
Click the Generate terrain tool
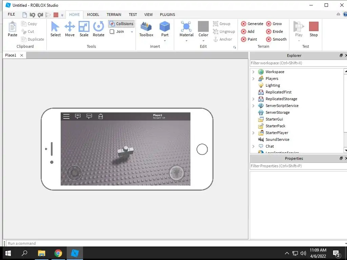[252, 24]
